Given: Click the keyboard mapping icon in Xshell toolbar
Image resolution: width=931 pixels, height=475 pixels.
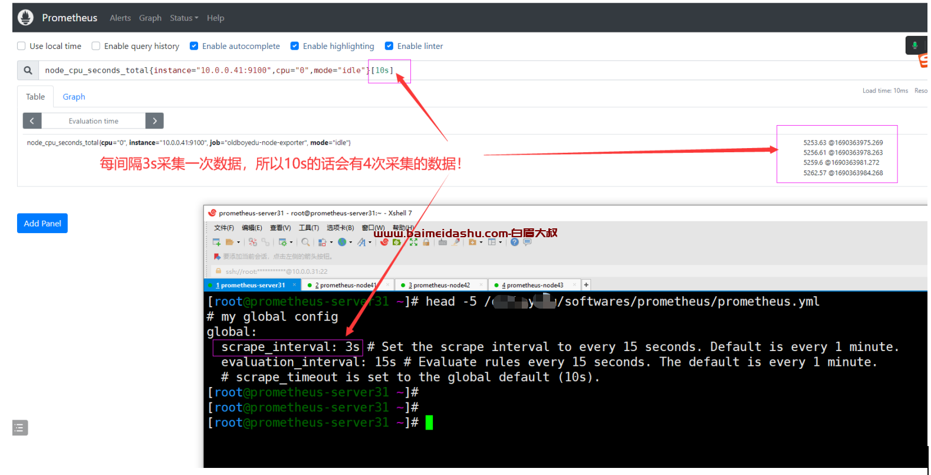Looking at the screenshot, I should [x=443, y=242].
